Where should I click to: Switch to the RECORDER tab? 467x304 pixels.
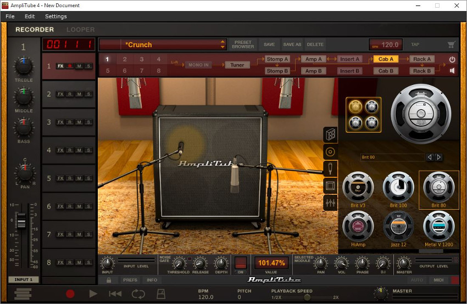[35, 30]
